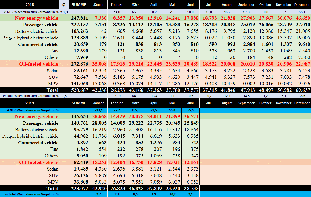Select the 2018 Oil-fueled vehicle row label
Viewport: 311px width, 197px height.
[39, 64]
